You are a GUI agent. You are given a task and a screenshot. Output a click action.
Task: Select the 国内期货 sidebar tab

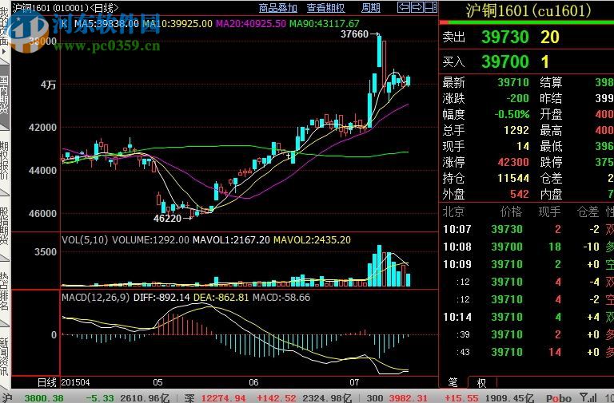click(4, 95)
